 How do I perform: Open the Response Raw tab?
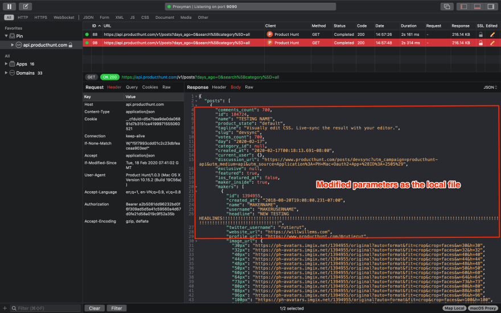coord(249,87)
